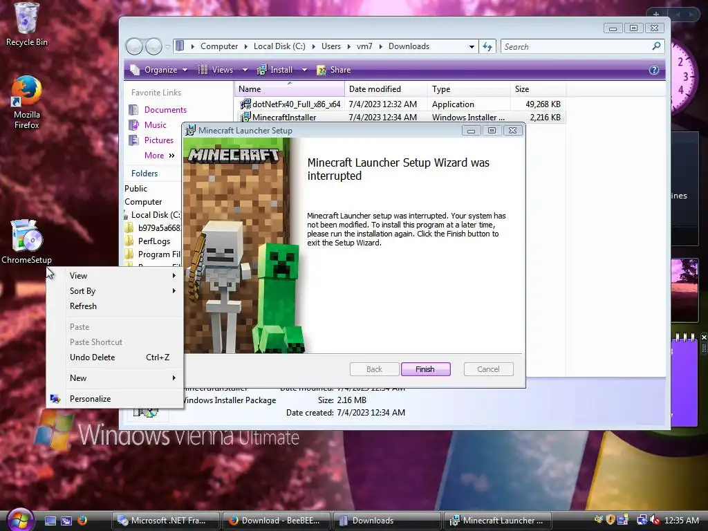Expand the View submenu in context menu
The image size is (708, 531).
[x=122, y=276]
